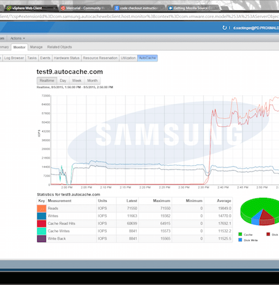Click the 72000 IOPS axis label
The image size is (279, 285).
pyautogui.click(x=46, y=96)
